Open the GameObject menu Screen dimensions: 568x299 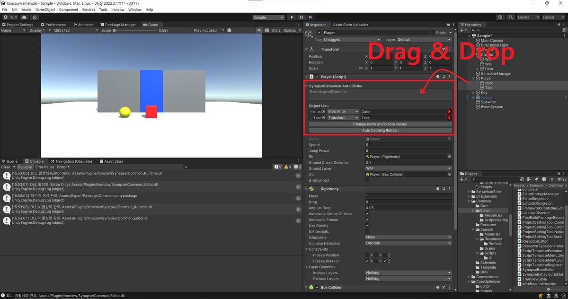[x=45, y=9]
